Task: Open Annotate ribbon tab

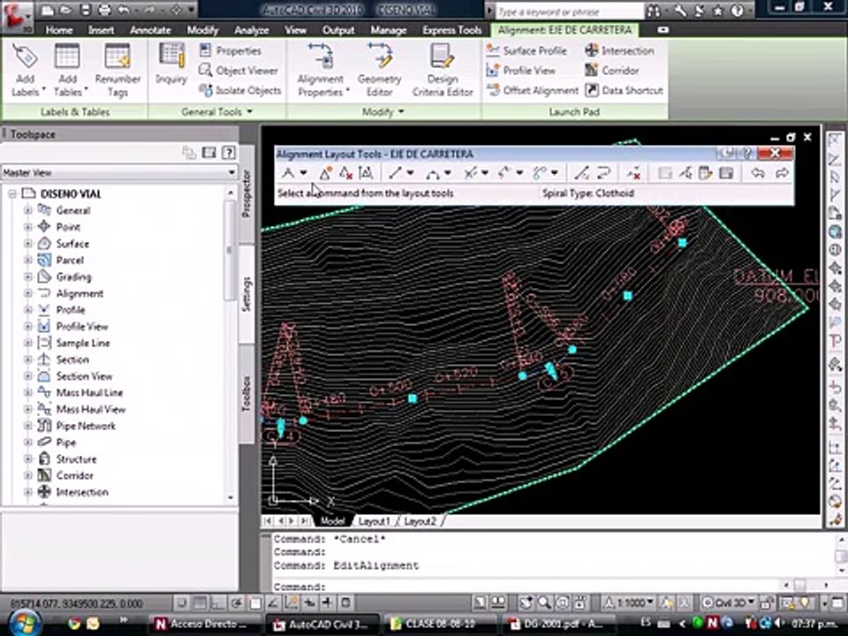Action: click(x=150, y=30)
